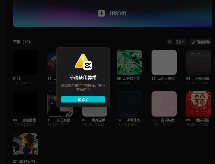Screen dimensions: 215x164
Task: Click the text 04 …业季相册
Action: (198, 79)
